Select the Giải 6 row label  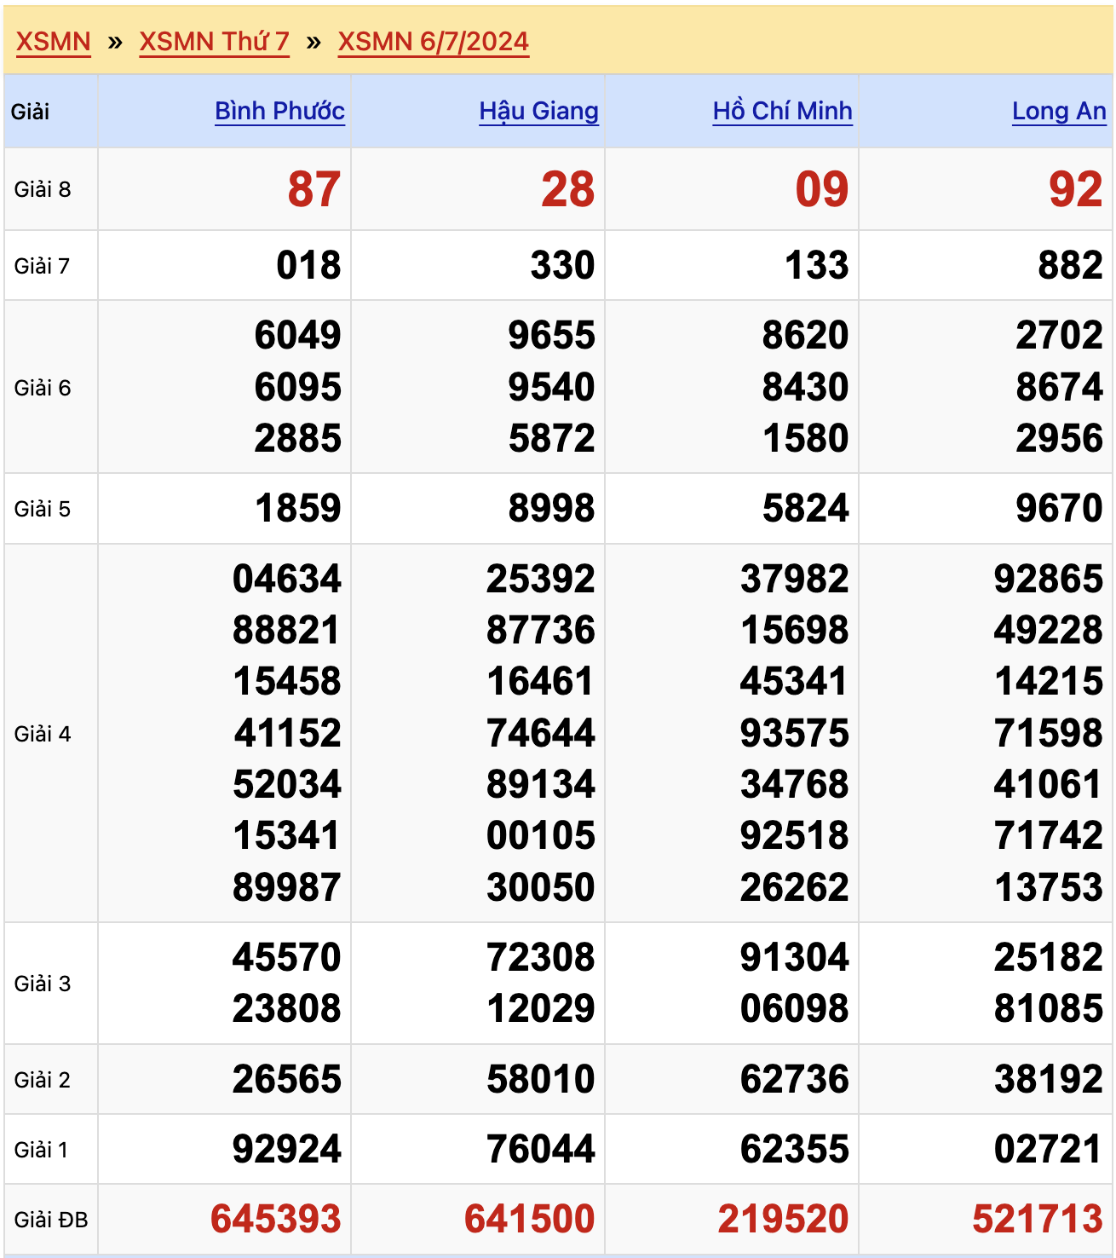pos(43,388)
